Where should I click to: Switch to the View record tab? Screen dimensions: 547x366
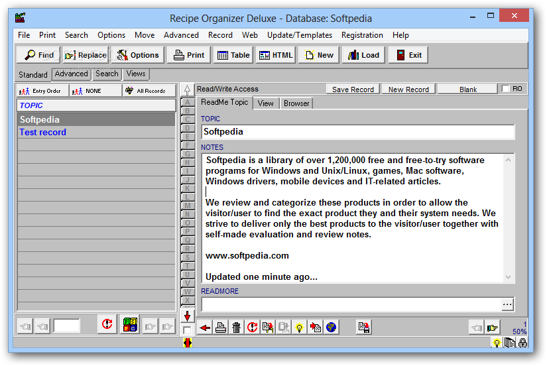pyautogui.click(x=265, y=103)
